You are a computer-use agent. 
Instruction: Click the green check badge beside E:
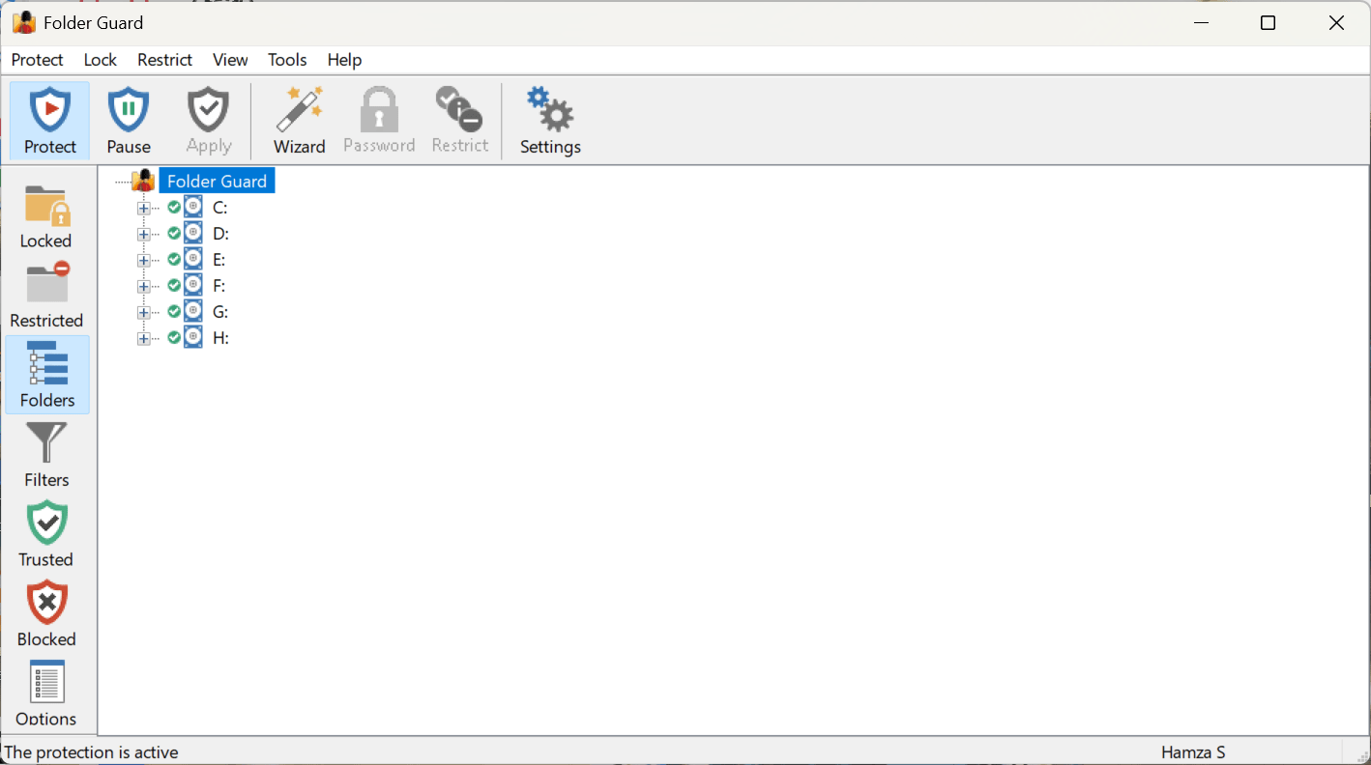click(174, 259)
